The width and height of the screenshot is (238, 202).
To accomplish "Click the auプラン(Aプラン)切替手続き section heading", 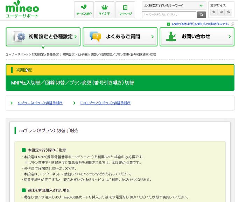I will (x=49, y=130).
